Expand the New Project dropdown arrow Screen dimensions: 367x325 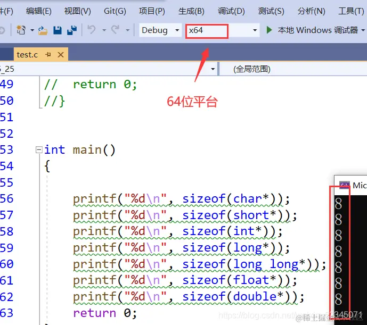pos(32,30)
